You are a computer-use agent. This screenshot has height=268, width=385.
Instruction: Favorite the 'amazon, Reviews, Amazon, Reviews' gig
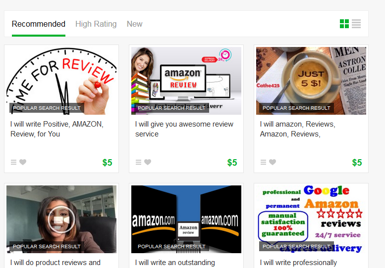pos(273,162)
